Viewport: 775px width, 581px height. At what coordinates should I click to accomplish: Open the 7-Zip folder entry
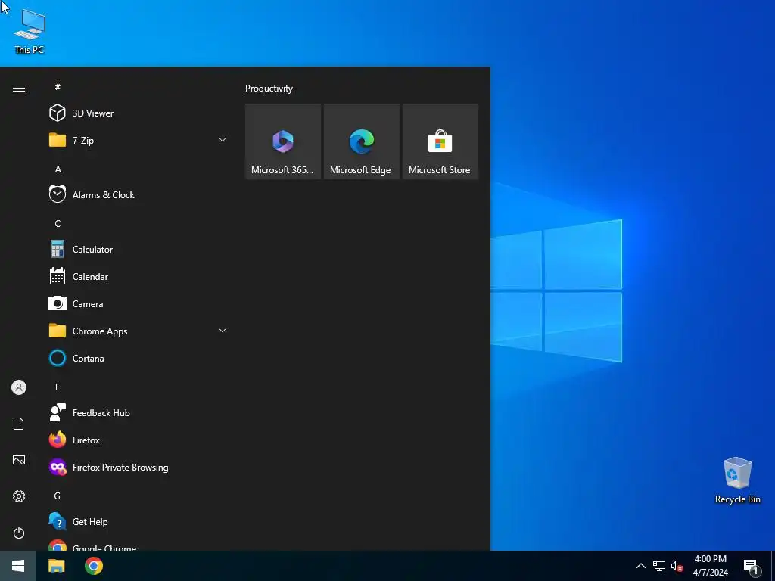pyautogui.click(x=138, y=140)
